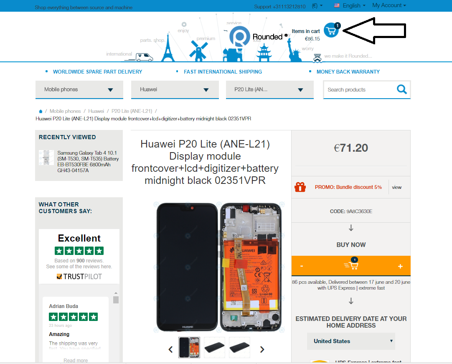The image size is (452, 364).
Task: Increase quantity with plus button
Action: click(x=400, y=266)
